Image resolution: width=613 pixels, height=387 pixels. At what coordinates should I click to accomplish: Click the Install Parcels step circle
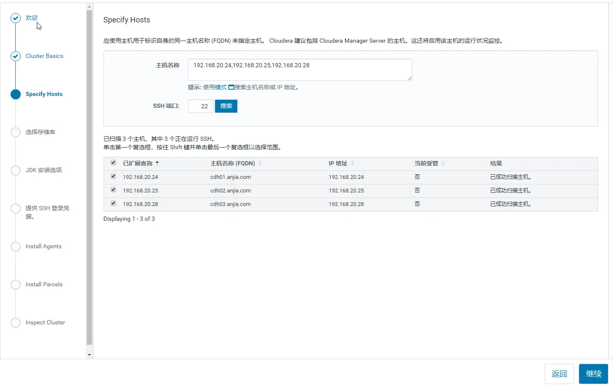(x=16, y=285)
